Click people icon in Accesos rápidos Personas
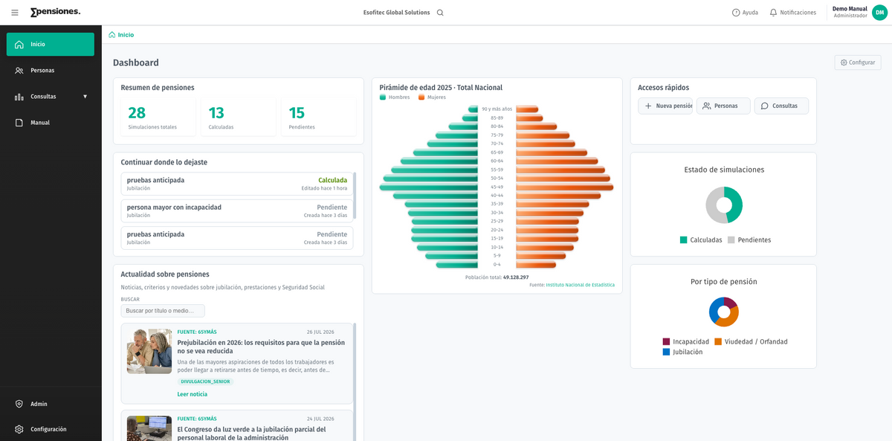Screen dimensions: 892x441 (x=707, y=106)
